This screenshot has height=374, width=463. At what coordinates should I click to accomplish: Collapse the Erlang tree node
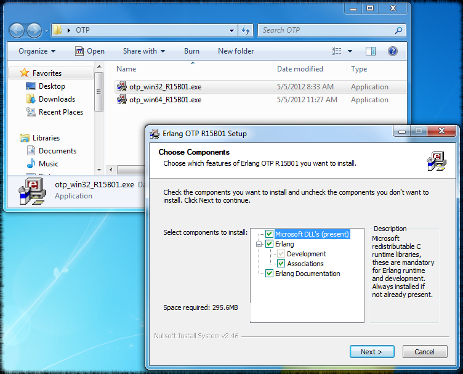pyautogui.click(x=259, y=244)
